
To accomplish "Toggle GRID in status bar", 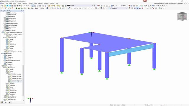I will (115, 105).
